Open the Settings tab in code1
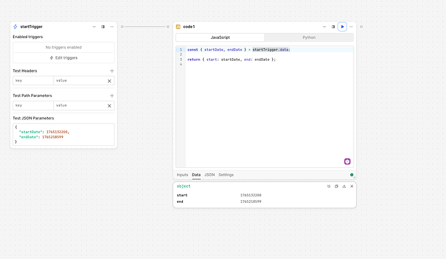Viewport: 446px width, 259px height. [x=226, y=174]
